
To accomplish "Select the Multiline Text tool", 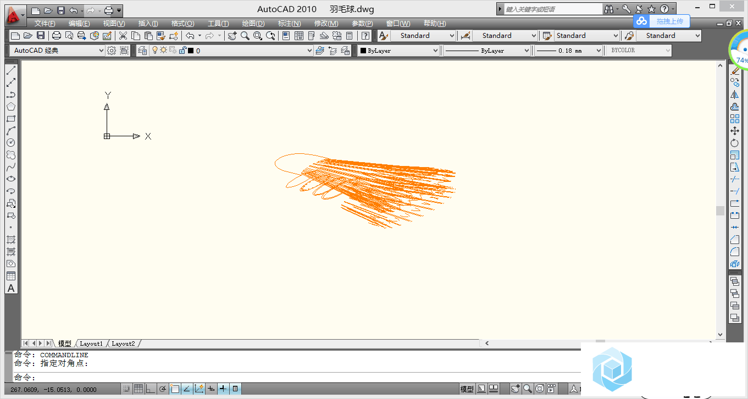I will 11,289.
